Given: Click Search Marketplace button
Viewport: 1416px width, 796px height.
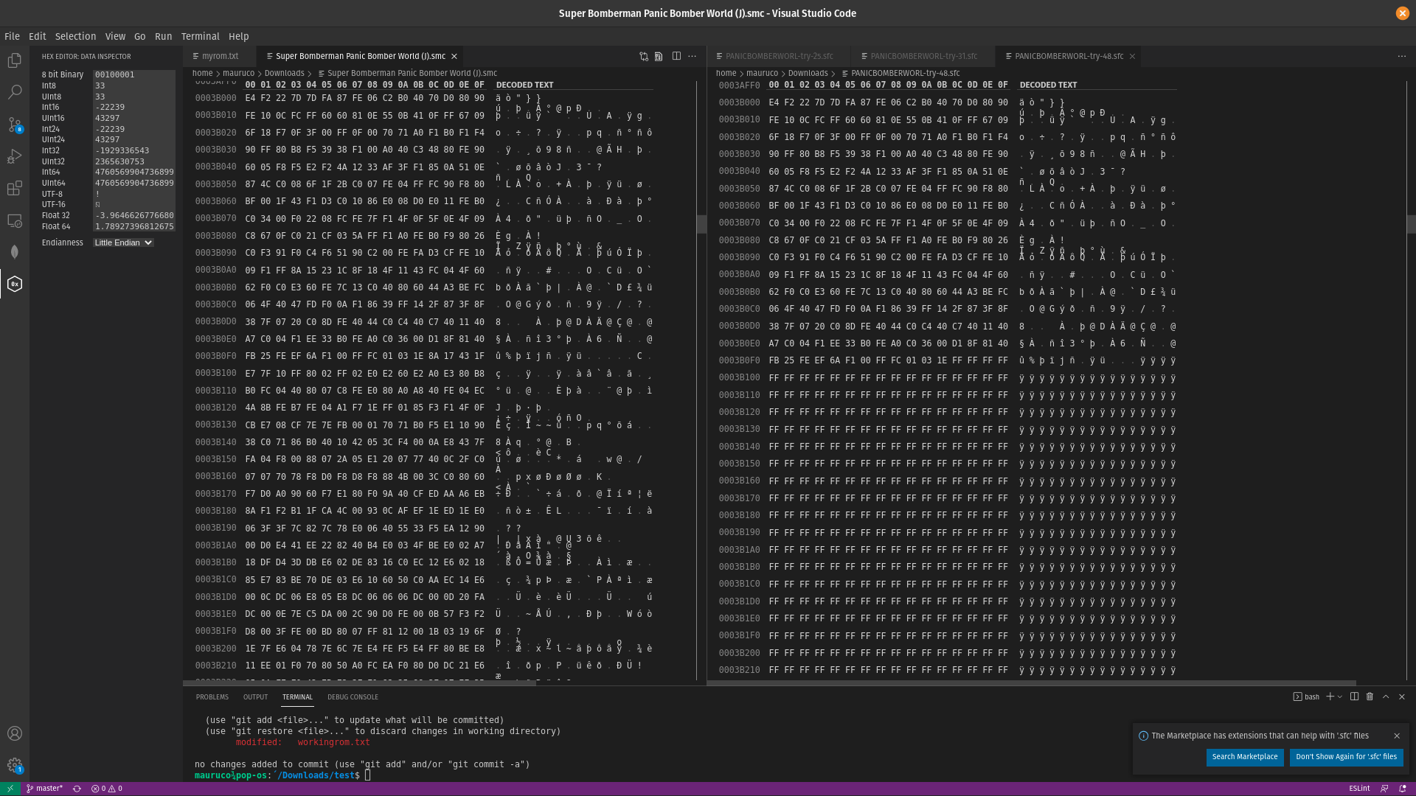Looking at the screenshot, I should 1245,757.
